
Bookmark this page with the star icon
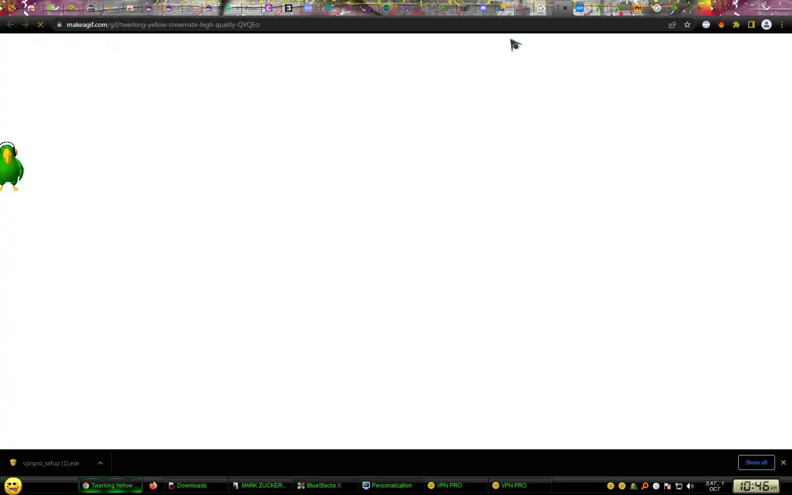(687, 25)
